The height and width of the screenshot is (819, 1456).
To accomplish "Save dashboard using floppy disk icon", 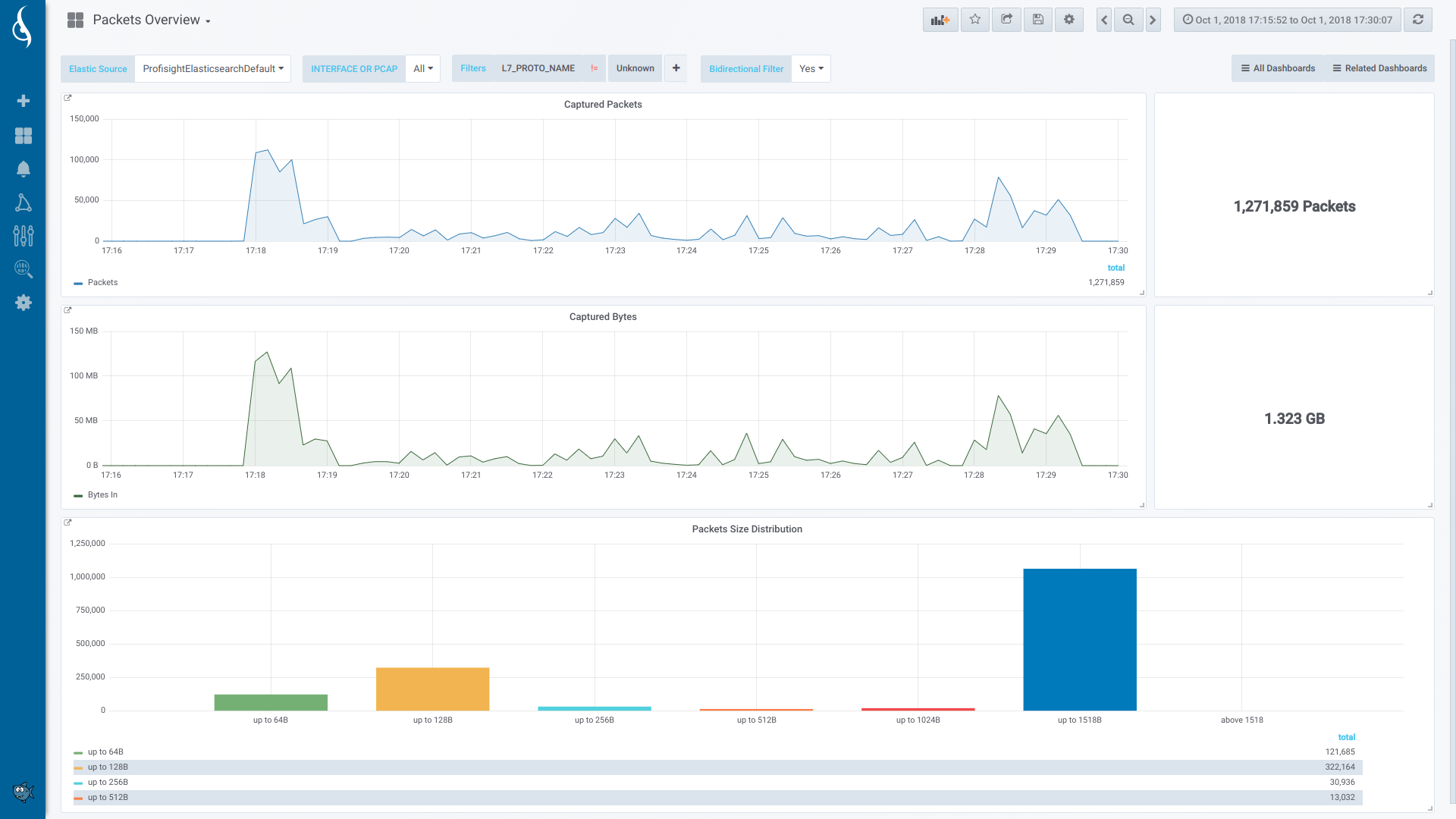I will click(x=1037, y=20).
